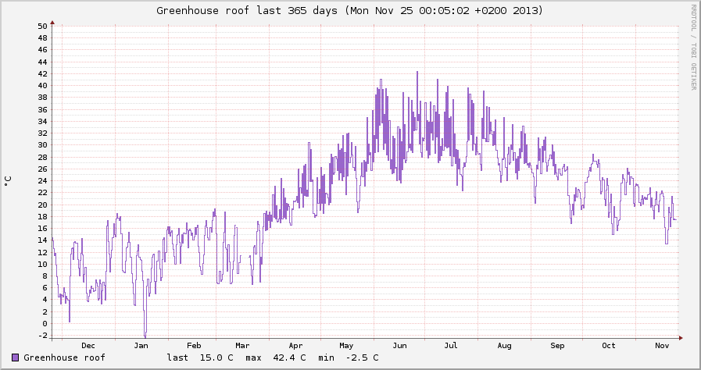
Task: Click the '42' y-axis label
Action: click(x=42, y=73)
